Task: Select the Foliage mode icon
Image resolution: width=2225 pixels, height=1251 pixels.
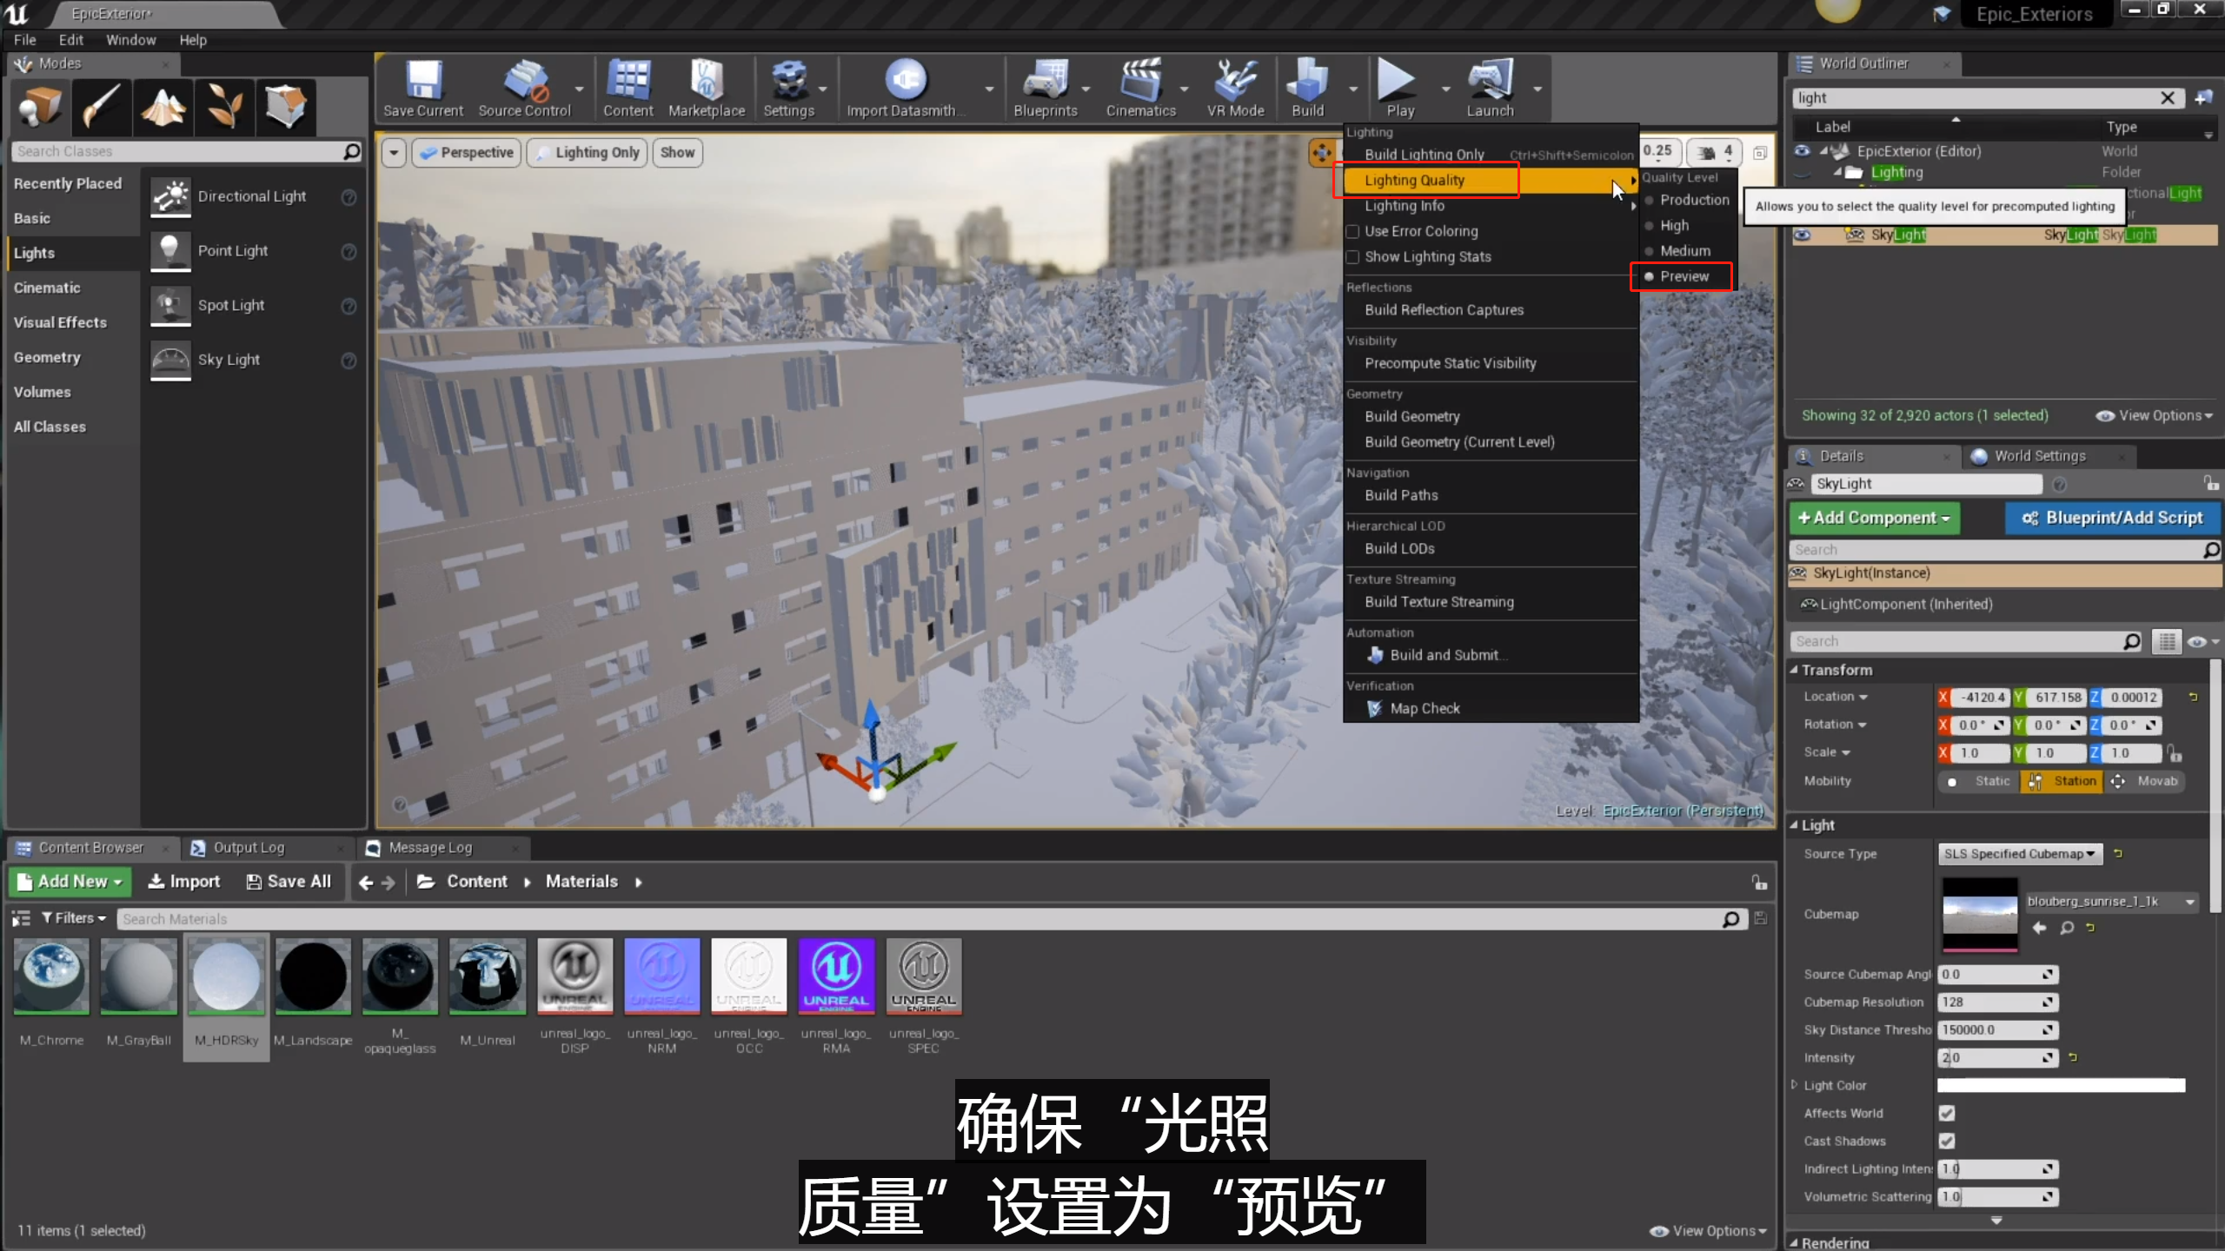Action: 224,108
